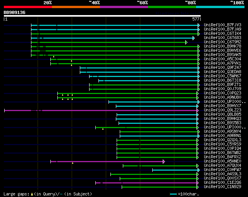The height and width of the screenshot is (197, 248).
Task: Select the UniRef100_C5YRS9 label
Action: click(222, 144)
